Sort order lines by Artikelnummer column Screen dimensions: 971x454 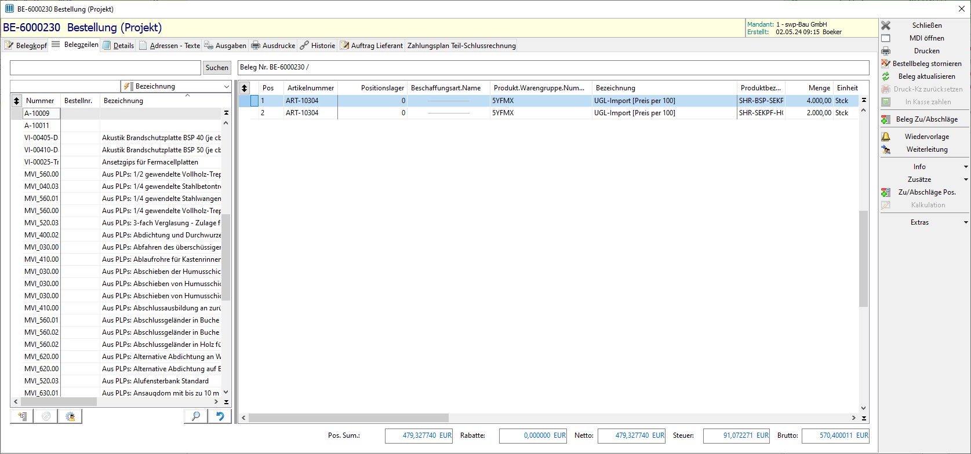click(x=311, y=88)
